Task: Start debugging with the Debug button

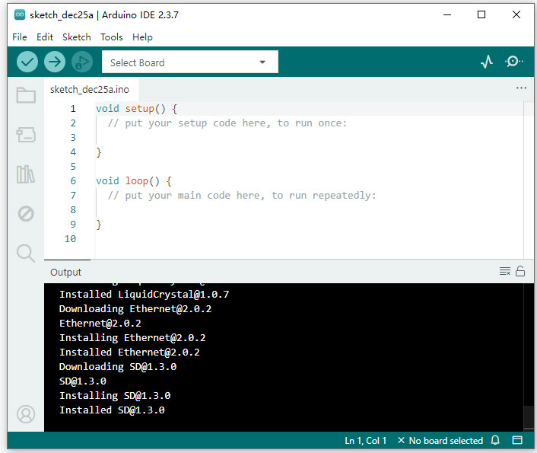Action: tap(82, 62)
